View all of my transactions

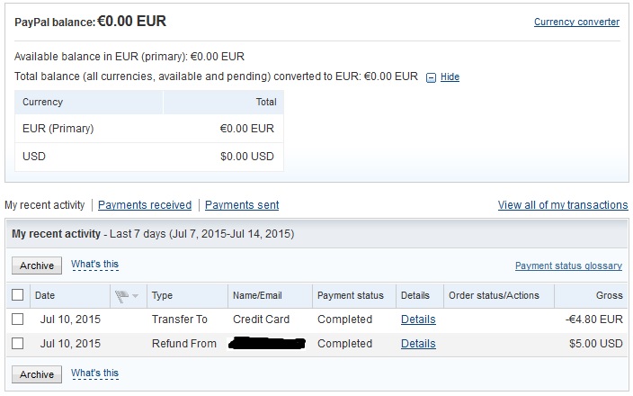pos(563,205)
